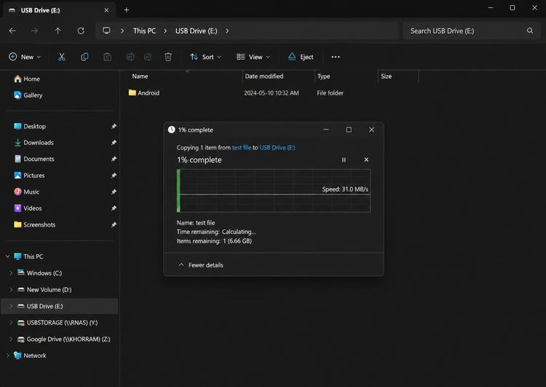
Task: Expand USBSTORAGE (\\RNAS) (Y:) node
Action: 11,322
